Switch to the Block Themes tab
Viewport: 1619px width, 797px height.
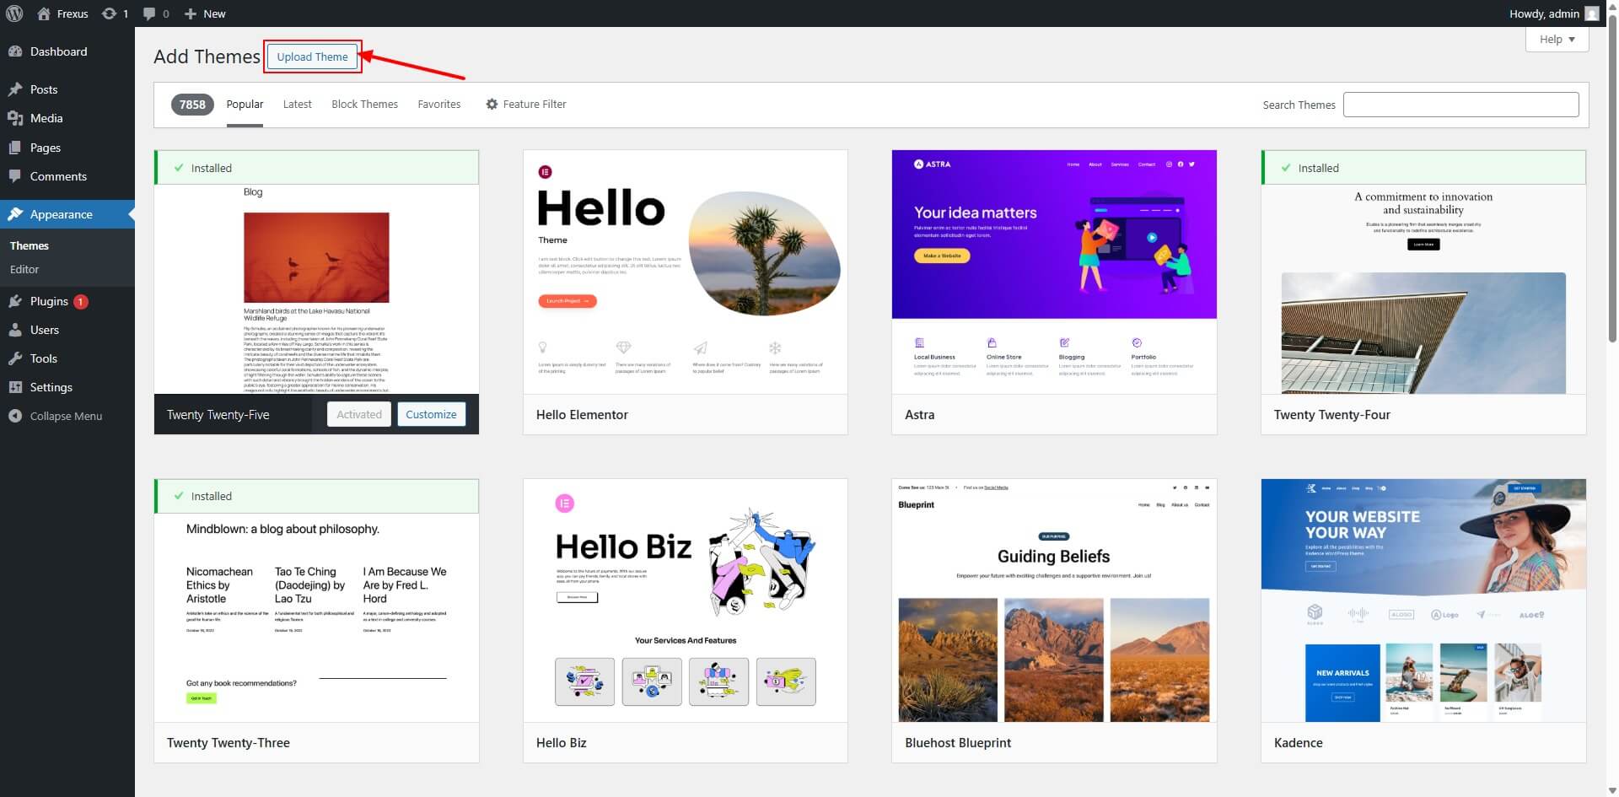[x=364, y=104]
